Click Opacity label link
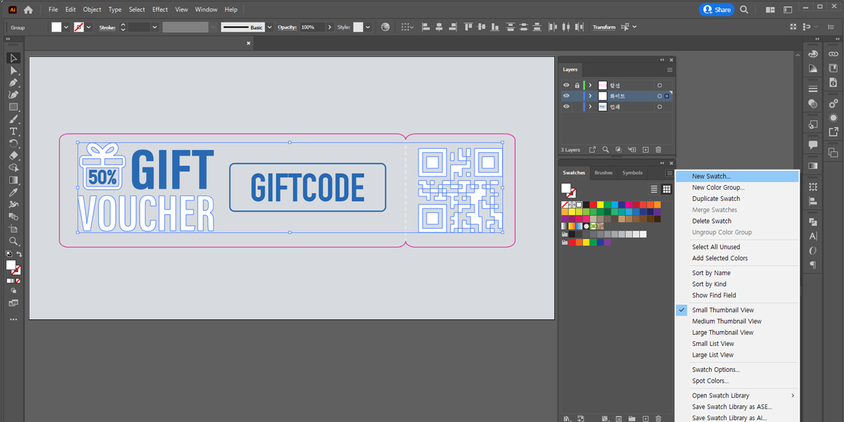 pos(287,27)
